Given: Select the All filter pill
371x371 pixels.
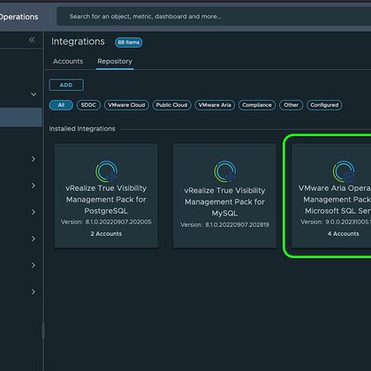Looking at the screenshot, I should click(x=61, y=105).
